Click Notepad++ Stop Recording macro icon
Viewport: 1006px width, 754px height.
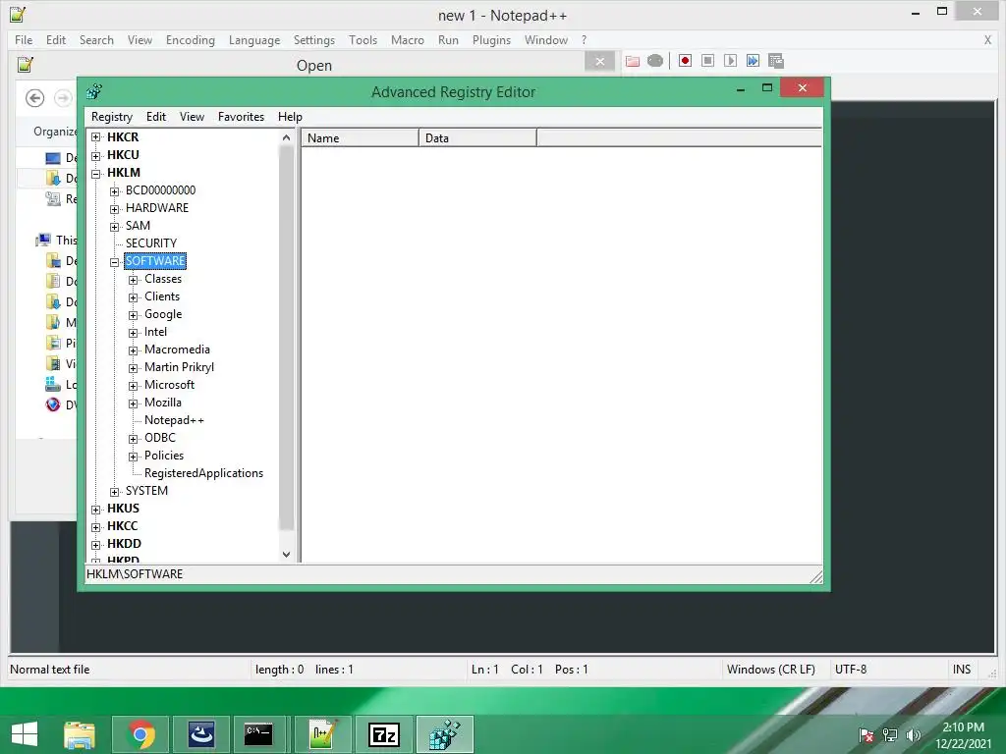(707, 60)
